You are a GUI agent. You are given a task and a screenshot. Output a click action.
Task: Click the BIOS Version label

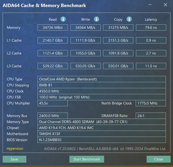(17, 140)
